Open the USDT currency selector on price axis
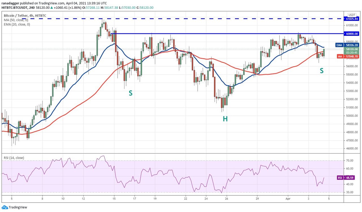 click(352, 15)
